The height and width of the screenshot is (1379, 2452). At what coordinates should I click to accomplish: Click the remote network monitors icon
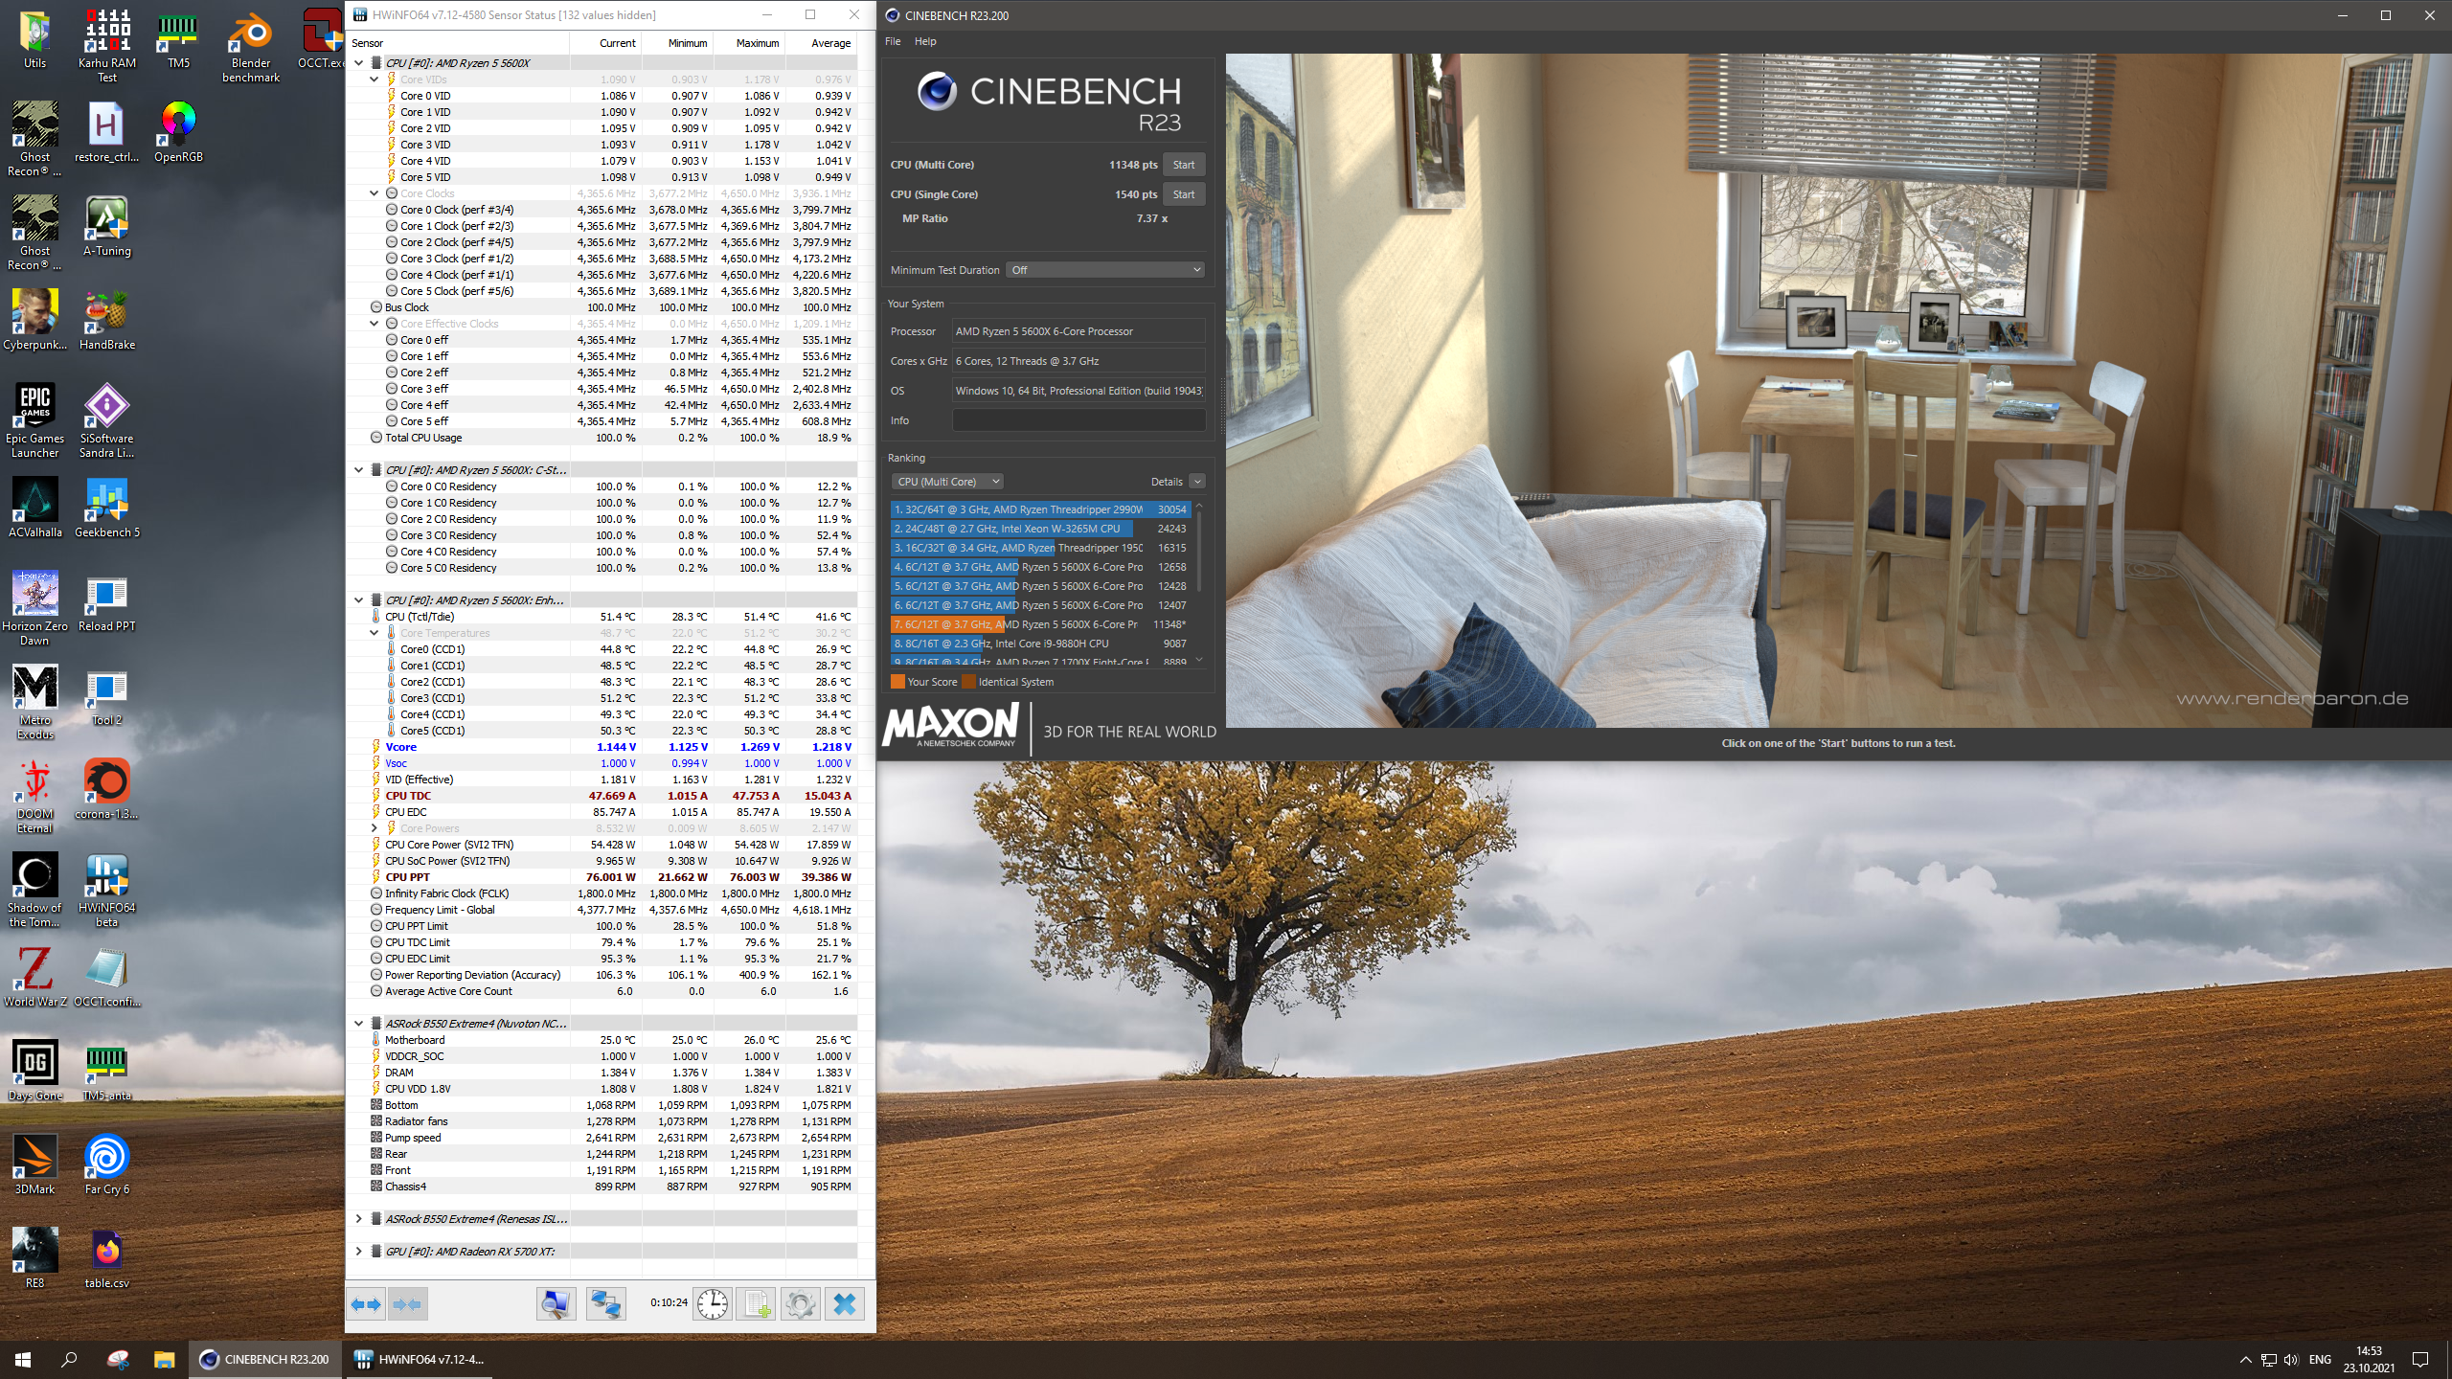[x=605, y=1304]
